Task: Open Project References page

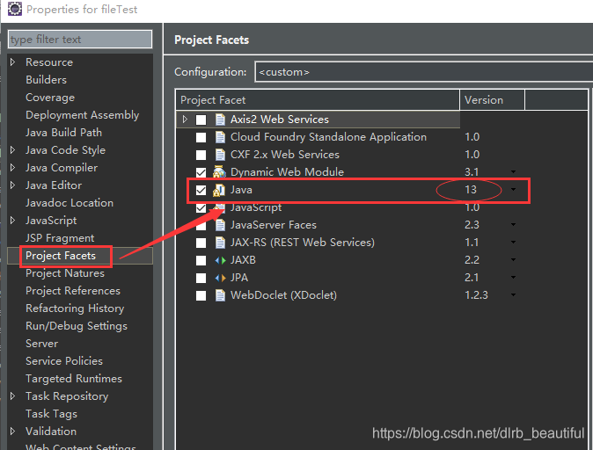Action: pos(73,291)
